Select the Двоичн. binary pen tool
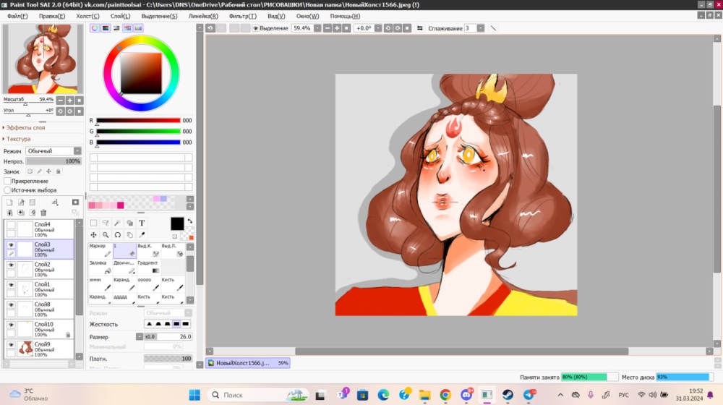The image size is (723, 405). tap(124, 268)
